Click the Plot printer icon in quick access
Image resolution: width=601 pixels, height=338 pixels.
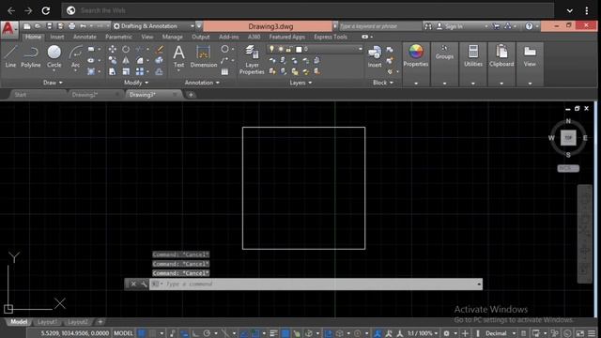tap(71, 26)
